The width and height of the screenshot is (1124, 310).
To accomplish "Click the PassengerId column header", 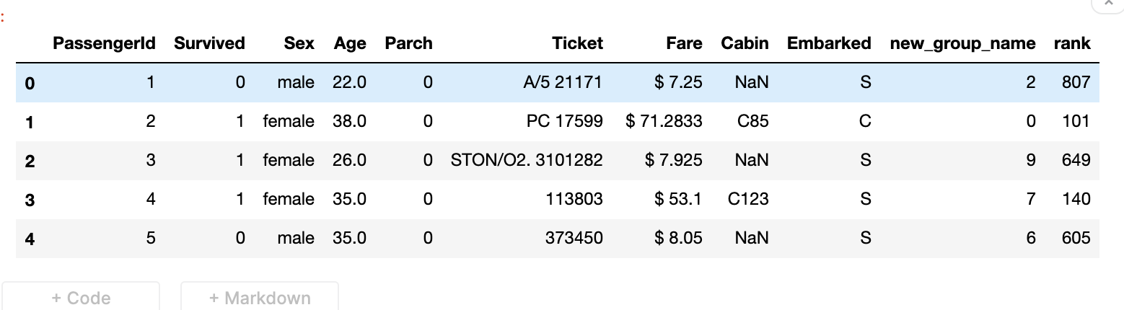I will [104, 43].
